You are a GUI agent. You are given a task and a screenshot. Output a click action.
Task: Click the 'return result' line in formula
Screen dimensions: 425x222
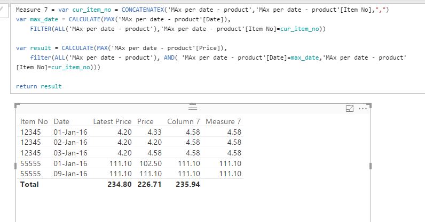click(39, 86)
